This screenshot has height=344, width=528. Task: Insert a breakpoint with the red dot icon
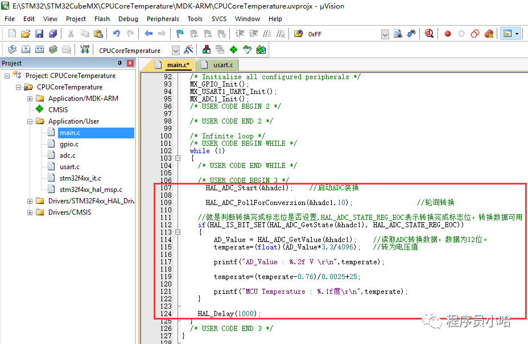(448, 34)
